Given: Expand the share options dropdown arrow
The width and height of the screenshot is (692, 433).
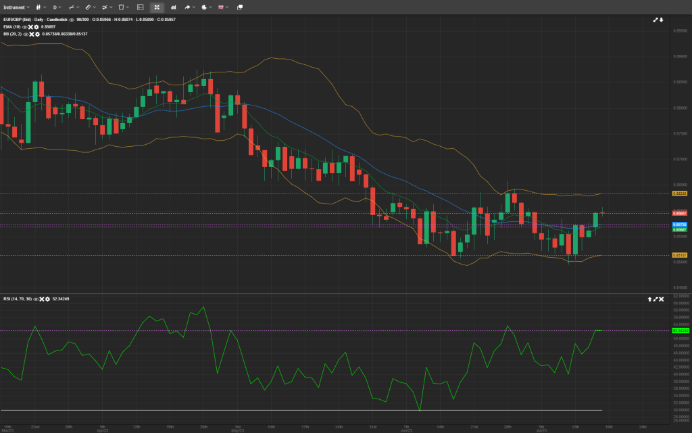Looking at the screenshot, I should click(194, 7).
